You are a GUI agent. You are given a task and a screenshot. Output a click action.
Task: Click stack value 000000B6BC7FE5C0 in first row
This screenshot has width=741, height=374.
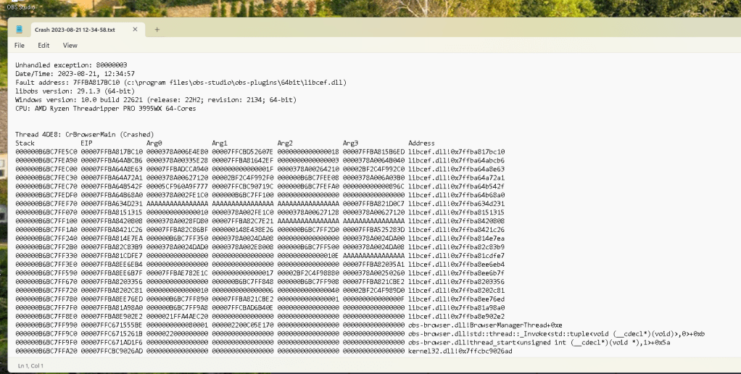(x=46, y=152)
